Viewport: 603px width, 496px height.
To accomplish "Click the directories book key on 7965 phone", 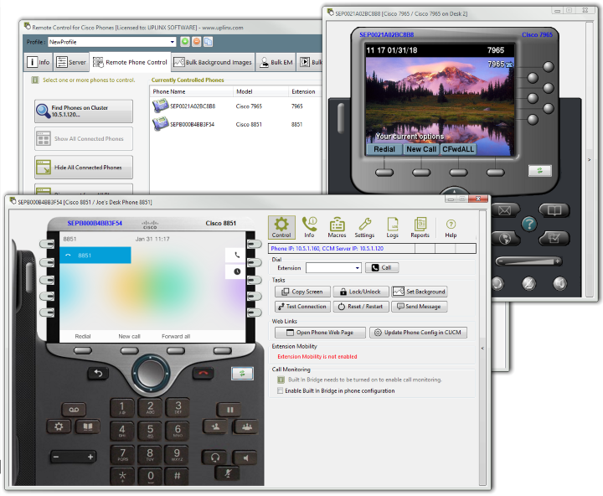I will click(554, 210).
